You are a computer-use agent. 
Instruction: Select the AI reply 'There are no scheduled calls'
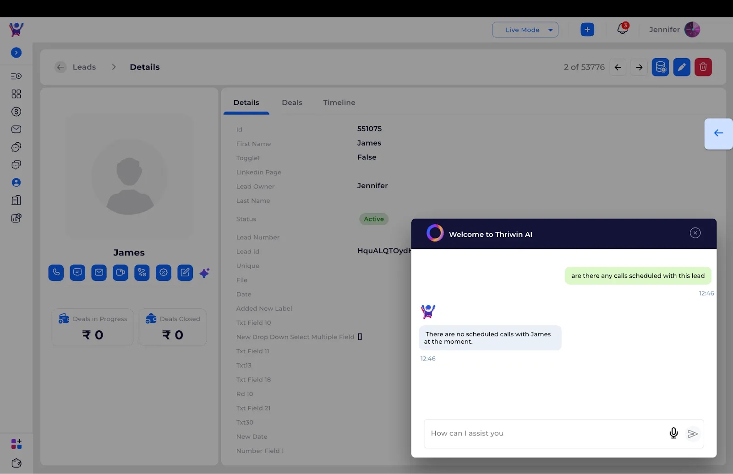click(490, 338)
